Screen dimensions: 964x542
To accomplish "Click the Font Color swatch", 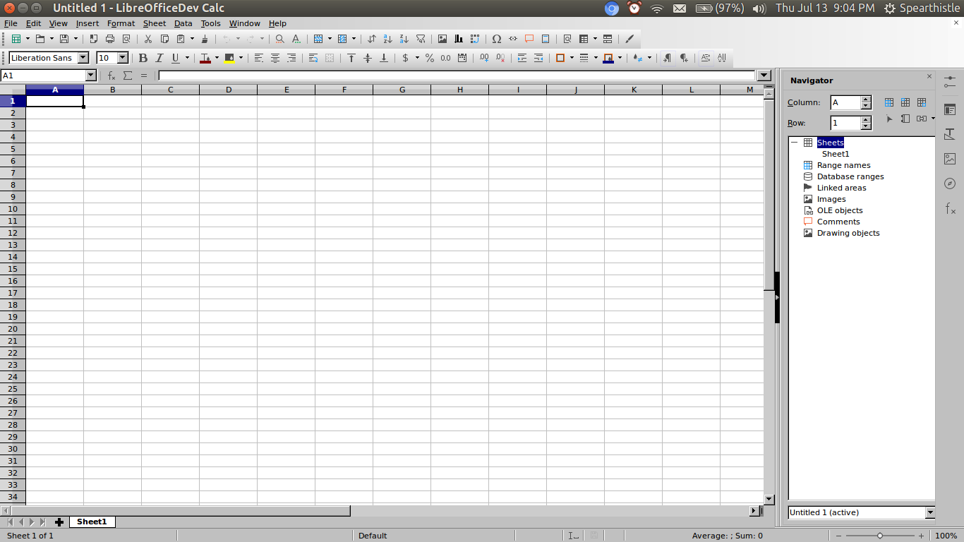I will (205, 58).
